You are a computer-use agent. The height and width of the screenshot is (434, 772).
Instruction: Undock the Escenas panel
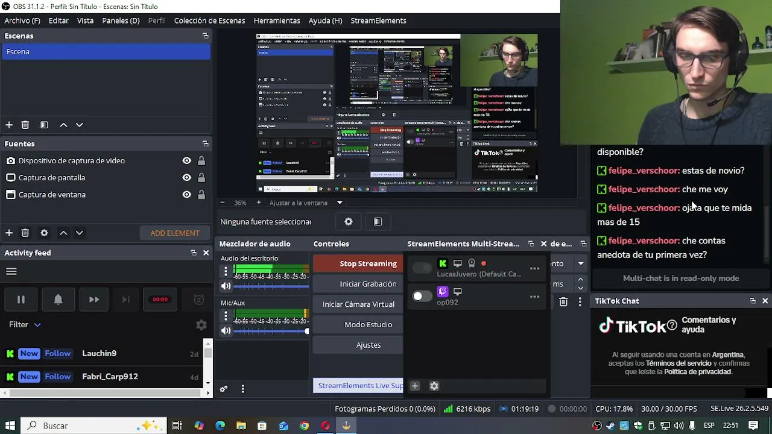[205, 36]
